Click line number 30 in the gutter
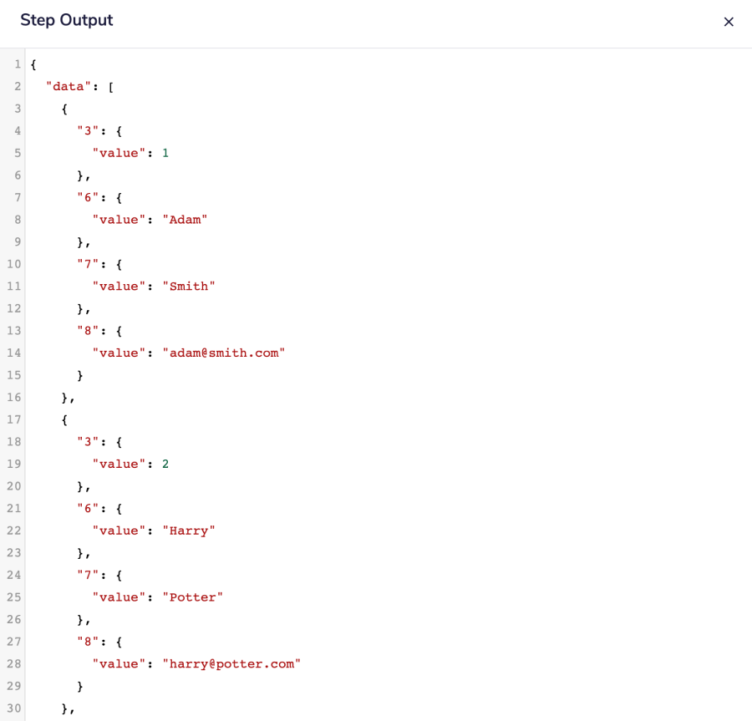This screenshot has width=752, height=721. pyautogui.click(x=14, y=708)
